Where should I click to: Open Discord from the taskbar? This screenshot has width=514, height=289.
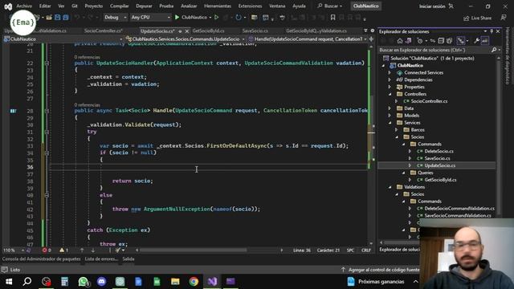tap(102, 282)
